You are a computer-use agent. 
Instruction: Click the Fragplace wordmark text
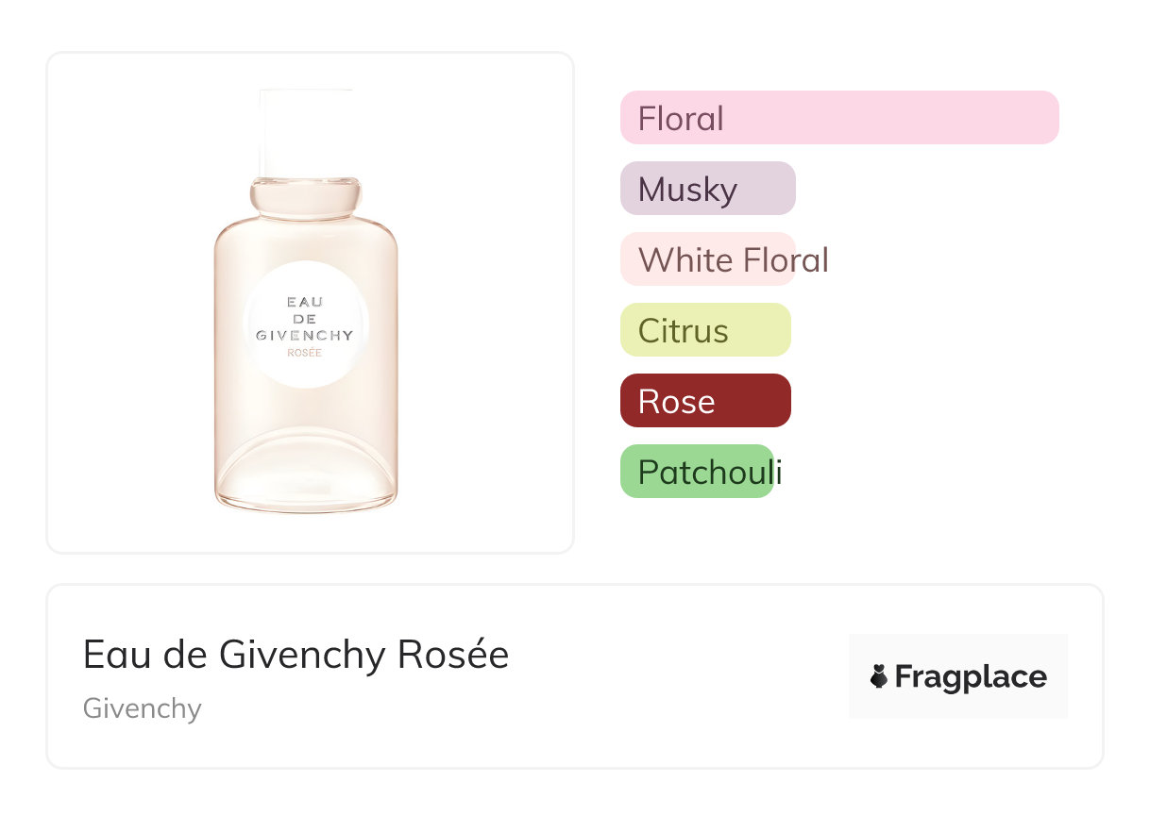point(971,677)
